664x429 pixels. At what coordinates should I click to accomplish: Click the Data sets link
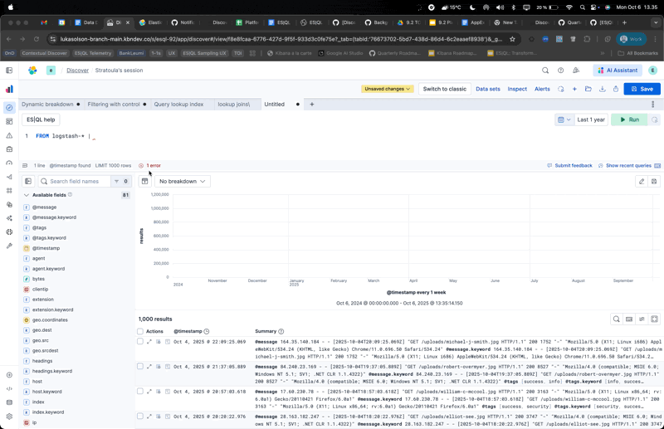[488, 89]
